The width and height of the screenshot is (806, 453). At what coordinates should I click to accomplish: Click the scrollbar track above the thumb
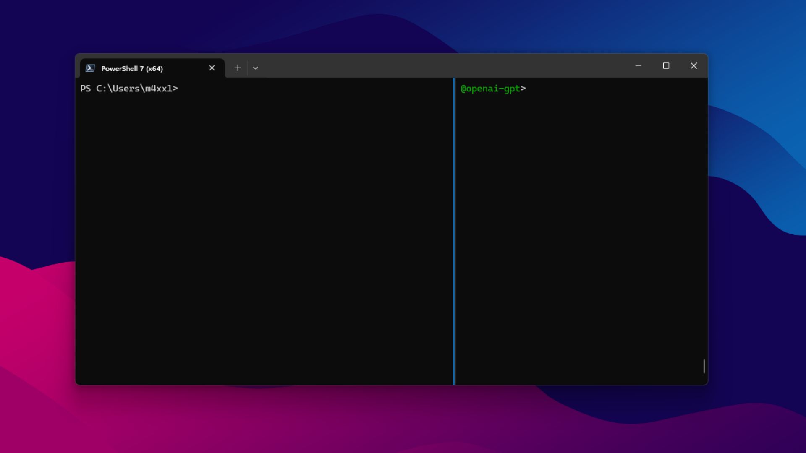tap(704, 218)
